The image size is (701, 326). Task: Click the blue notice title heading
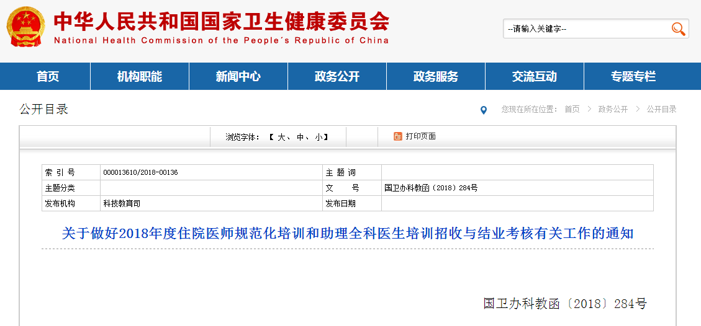pyautogui.click(x=347, y=233)
